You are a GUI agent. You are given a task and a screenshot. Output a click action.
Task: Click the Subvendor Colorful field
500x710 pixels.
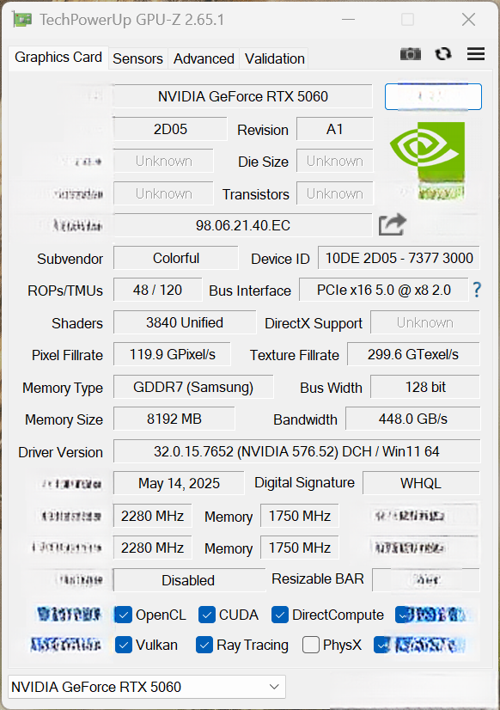pos(175,258)
